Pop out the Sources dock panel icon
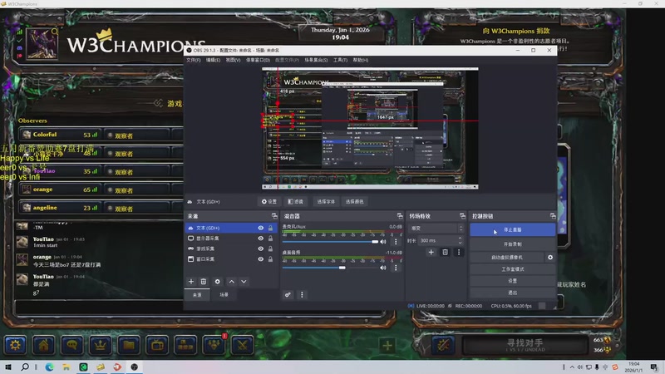 [x=274, y=216]
